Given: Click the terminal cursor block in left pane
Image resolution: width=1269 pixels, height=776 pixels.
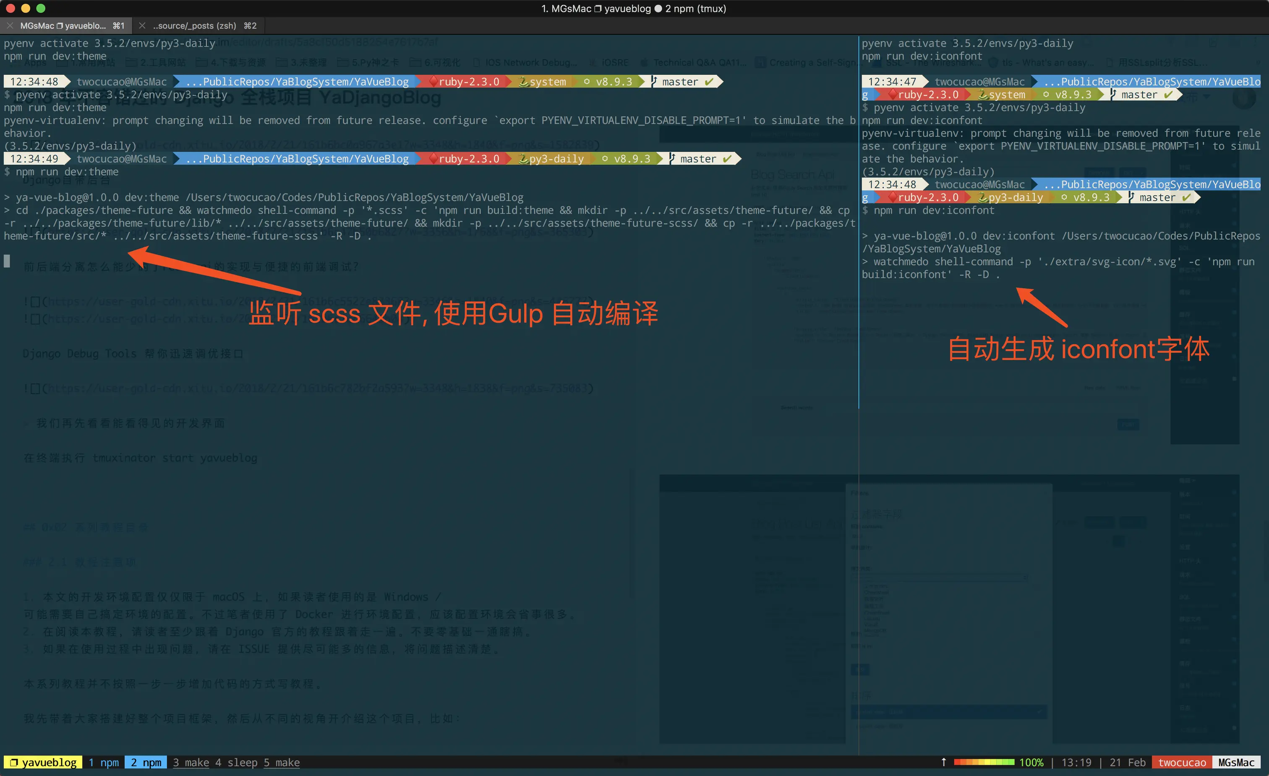Looking at the screenshot, I should pyautogui.click(x=7, y=261).
